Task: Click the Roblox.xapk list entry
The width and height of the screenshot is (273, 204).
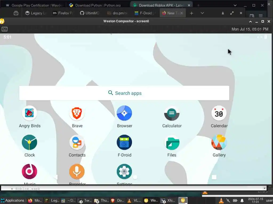Action: pos(28,189)
